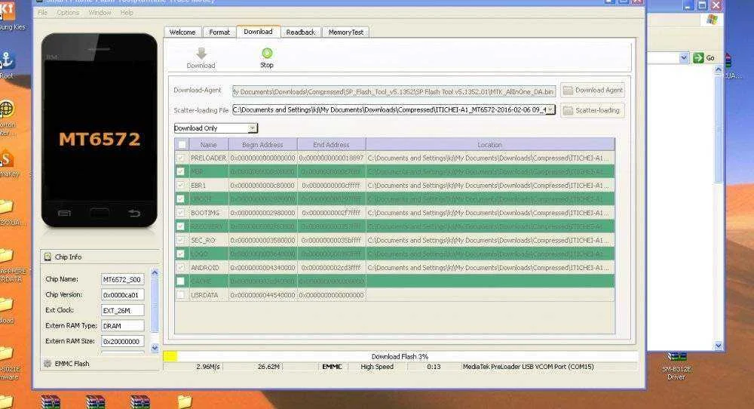Open the SM-B312E Driver archive icon
The width and height of the screenshot is (754, 409).
676,356
